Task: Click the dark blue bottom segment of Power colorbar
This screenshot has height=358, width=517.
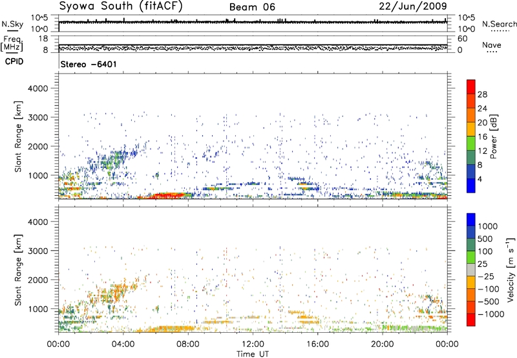Action: click(471, 185)
